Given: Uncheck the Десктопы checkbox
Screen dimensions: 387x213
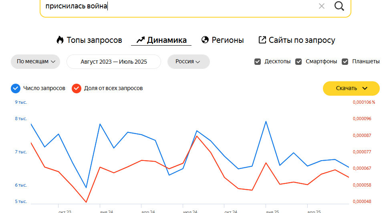Looking at the screenshot, I should tap(258, 62).
